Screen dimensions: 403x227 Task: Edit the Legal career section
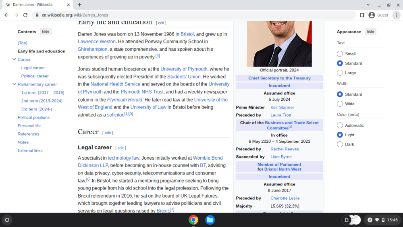coord(120,148)
